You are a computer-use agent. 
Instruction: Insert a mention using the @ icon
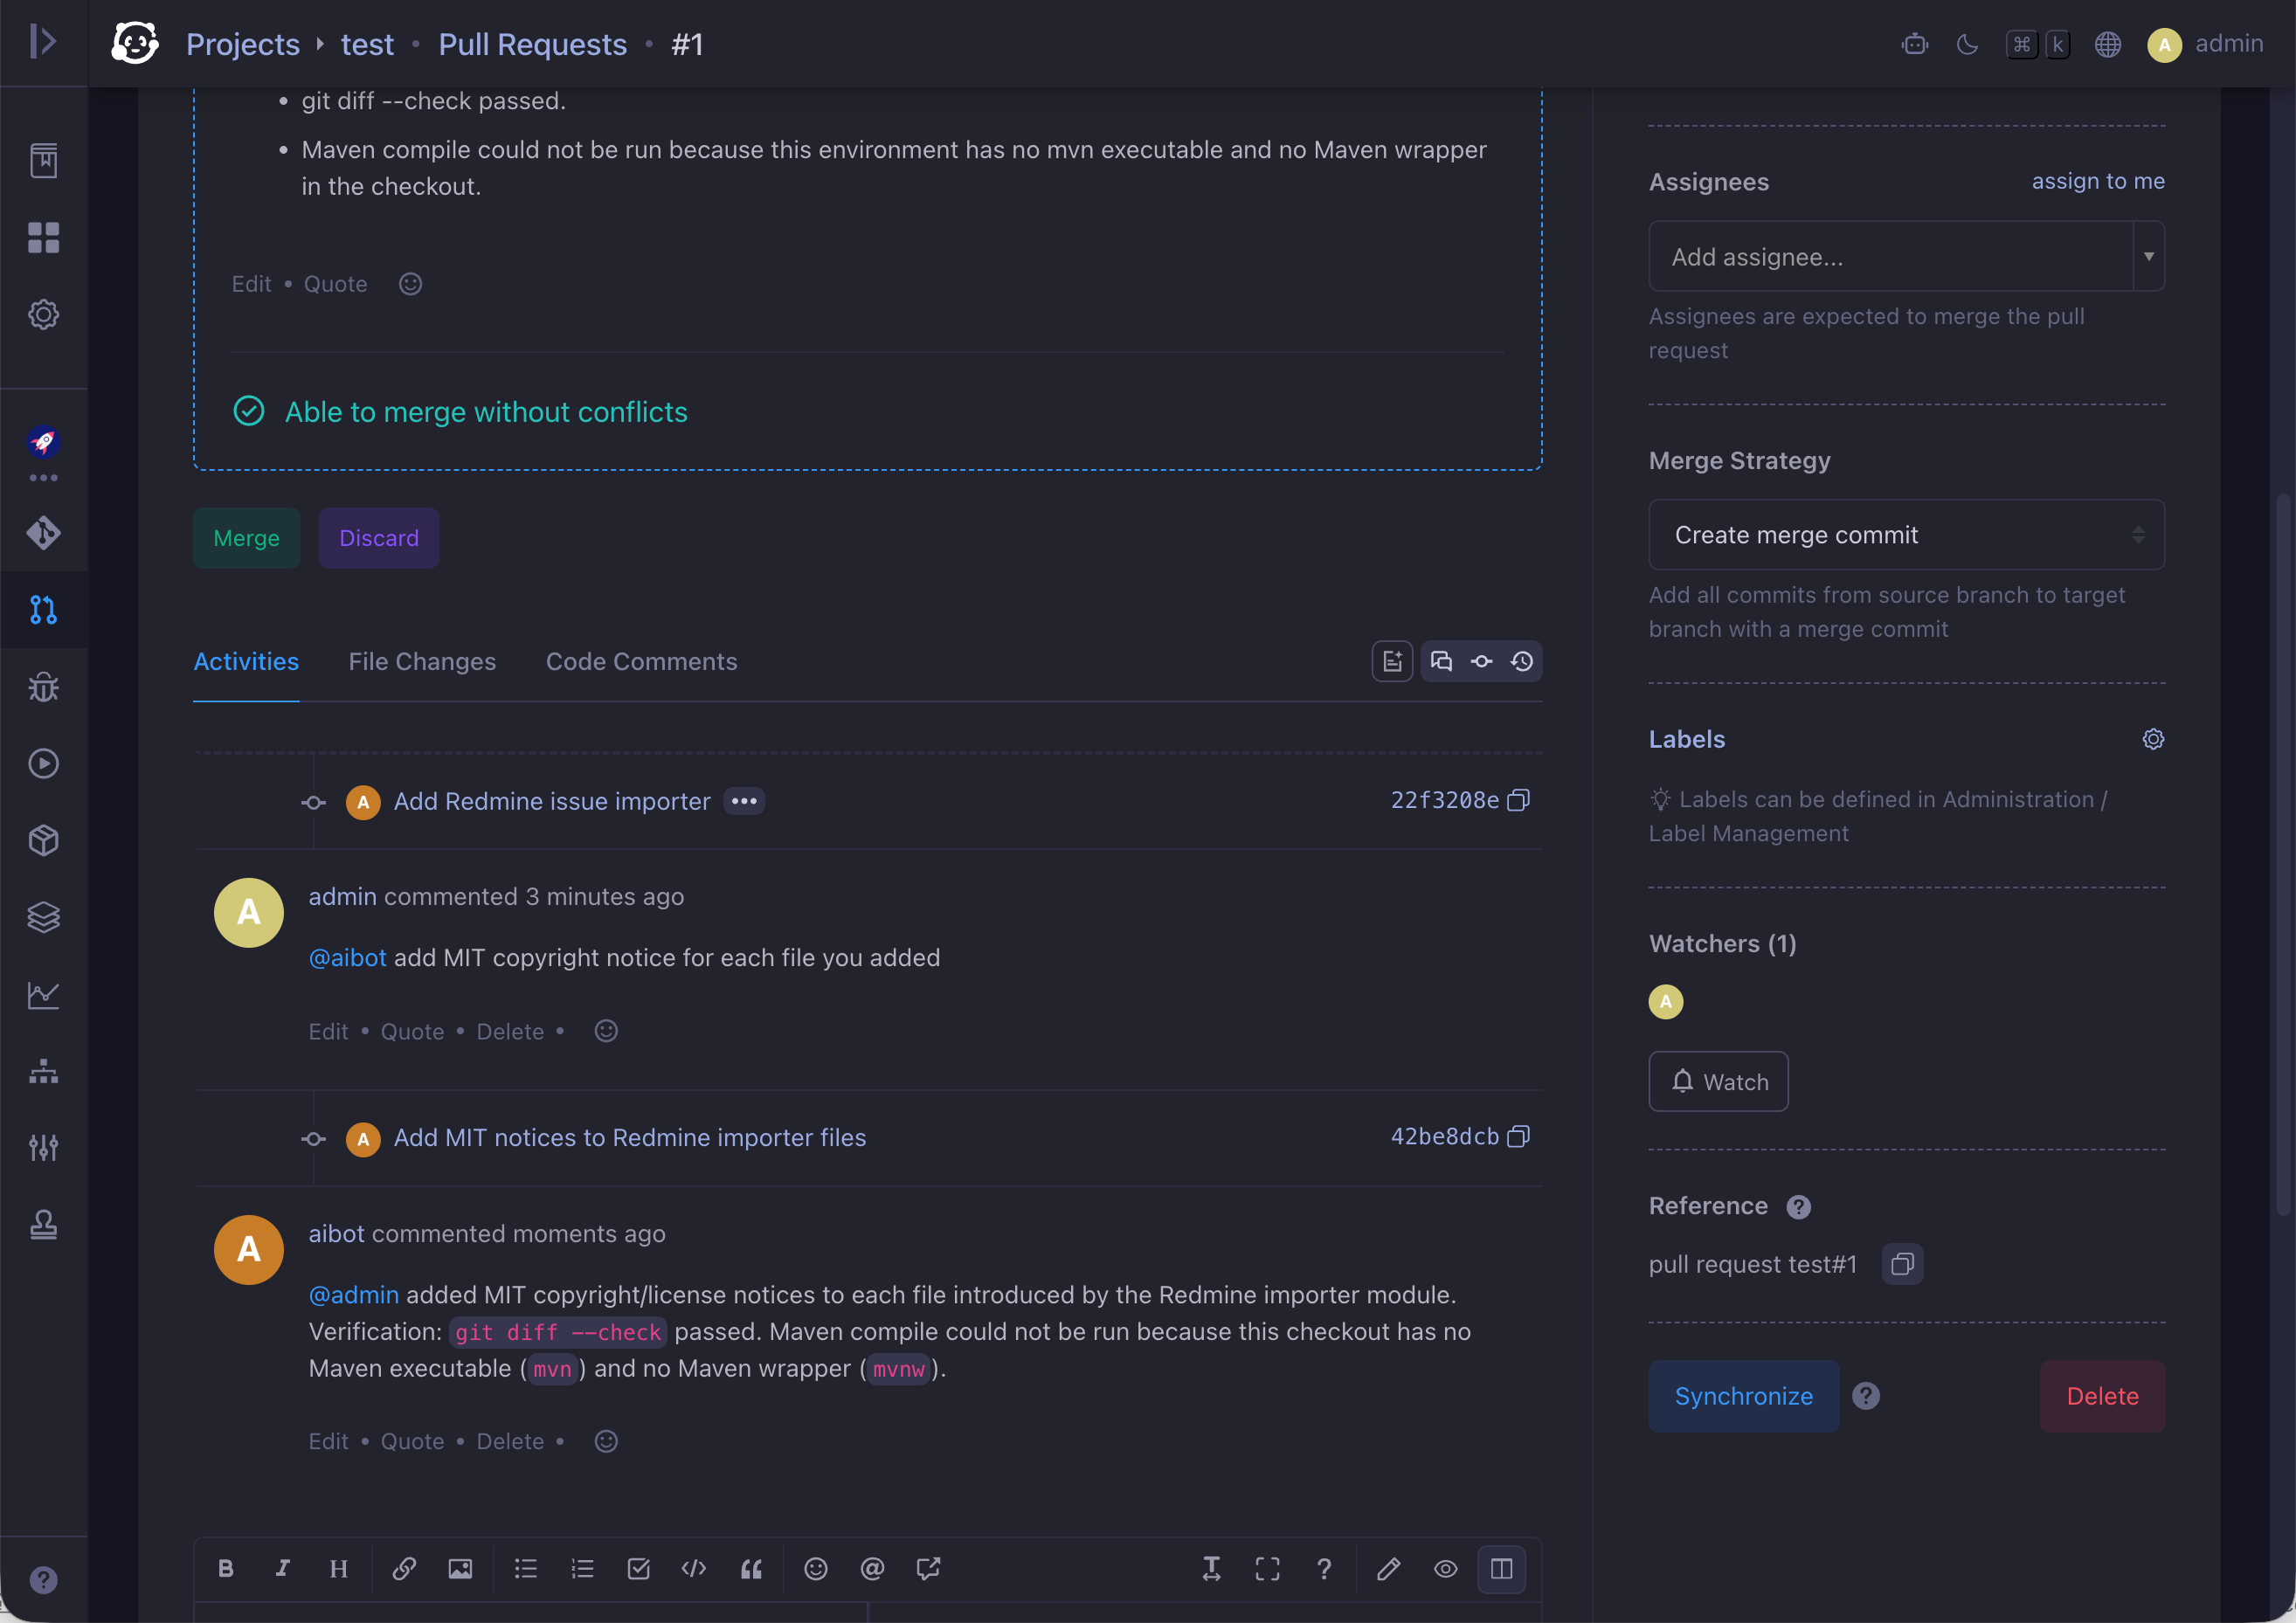pyautogui.click(x=872, y=1568)
